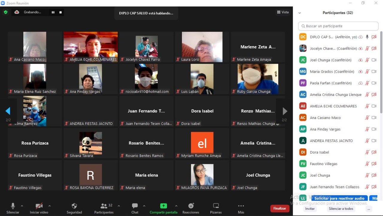Image resolution: width=383 pixels, height=216 pixels.
Task: Click Silenciar a todos button
Action: pos(341,209)
